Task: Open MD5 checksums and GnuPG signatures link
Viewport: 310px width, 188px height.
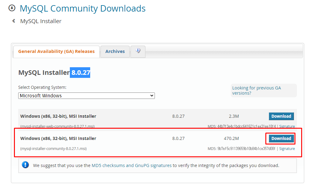Action: tap(132, 165)
